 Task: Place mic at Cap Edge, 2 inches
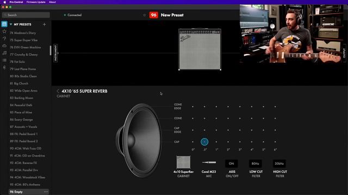point(228,130)
